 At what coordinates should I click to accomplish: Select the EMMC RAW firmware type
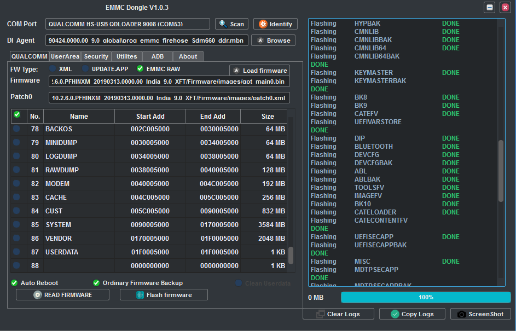[x=140, y=68]
